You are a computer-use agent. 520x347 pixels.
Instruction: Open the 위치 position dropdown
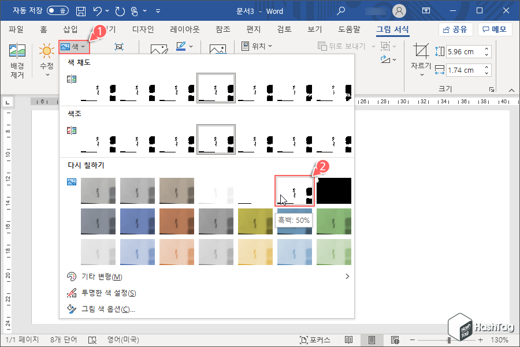pyautogui.click(x=257, y=46)
